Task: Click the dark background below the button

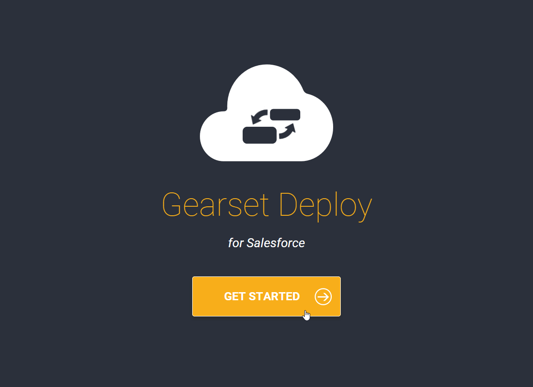Action: tap(266, 355)
